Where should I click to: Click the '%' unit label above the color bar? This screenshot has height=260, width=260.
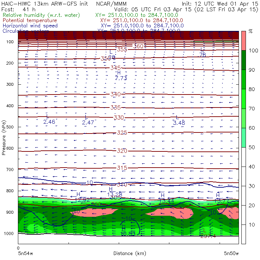pyautogui.click(x=251, y=31)
